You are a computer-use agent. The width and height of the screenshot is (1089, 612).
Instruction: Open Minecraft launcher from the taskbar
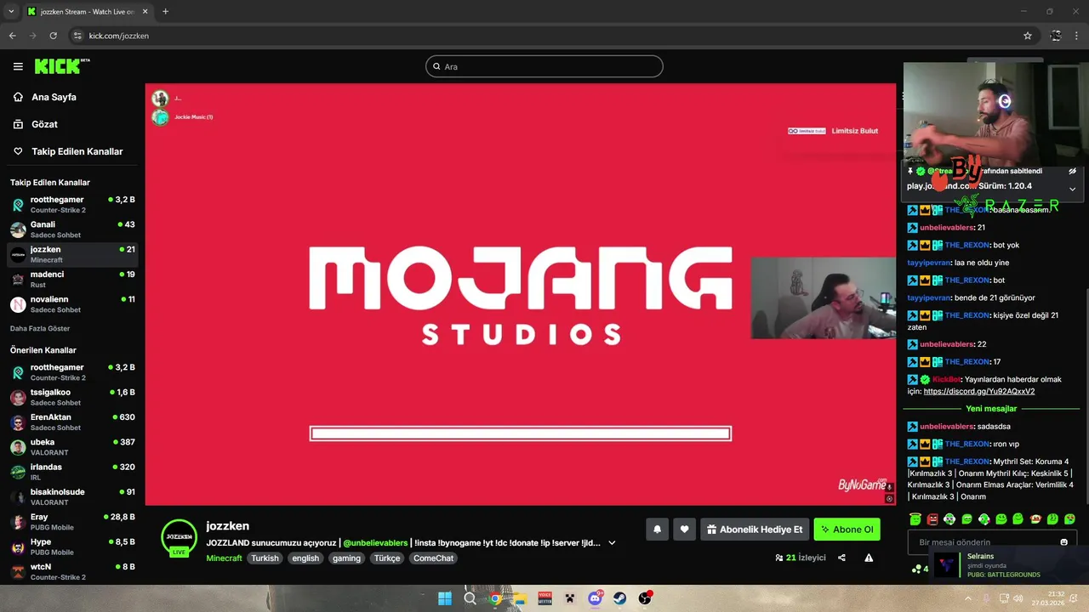[570, 598]
